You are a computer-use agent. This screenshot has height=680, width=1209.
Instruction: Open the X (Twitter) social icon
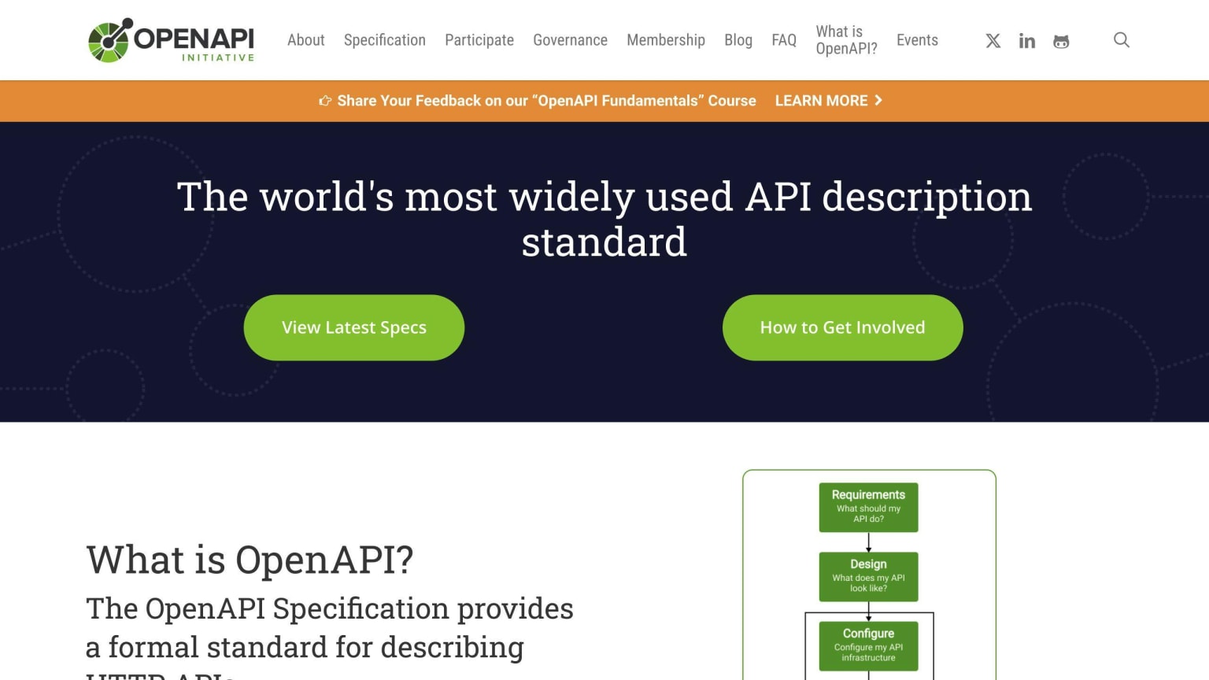point(993,41)
